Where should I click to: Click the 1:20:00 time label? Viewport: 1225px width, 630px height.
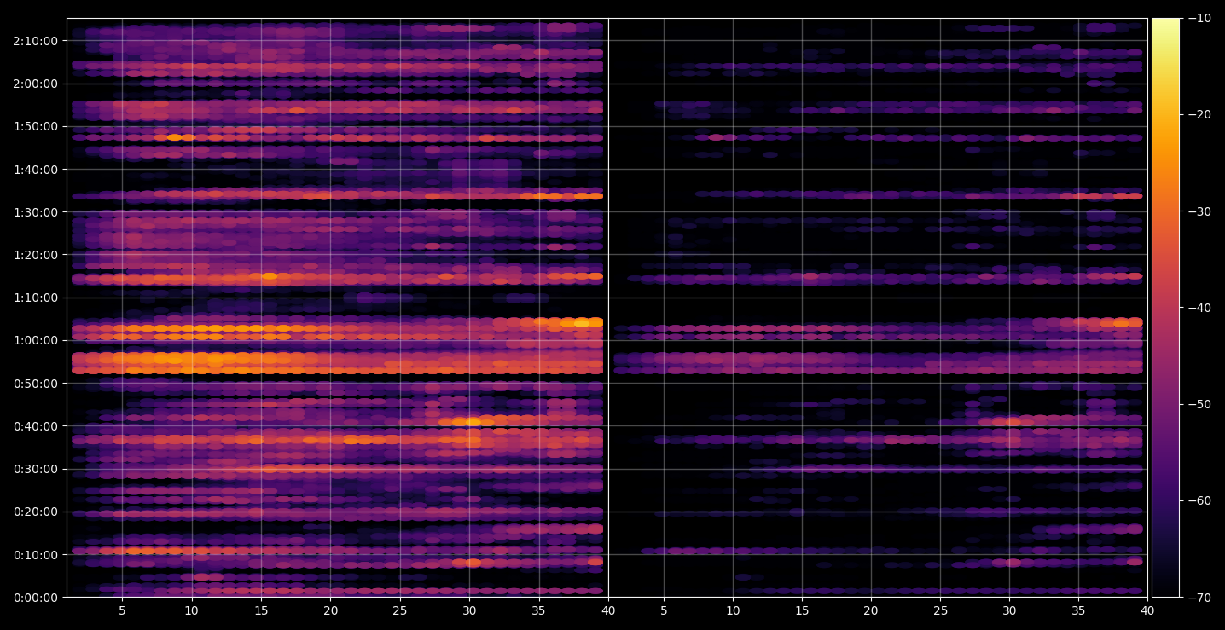(x=35, y=255)
